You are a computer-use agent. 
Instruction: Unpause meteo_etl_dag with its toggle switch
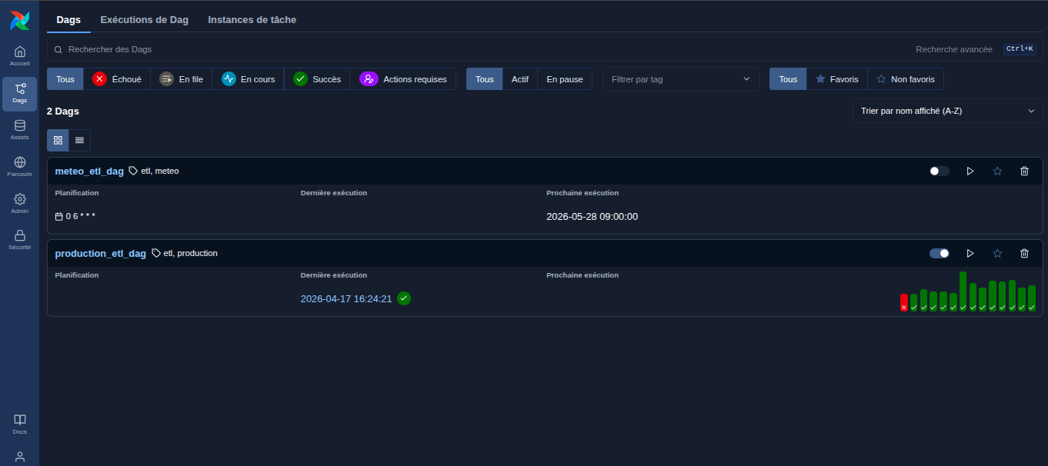pos(940,171)
